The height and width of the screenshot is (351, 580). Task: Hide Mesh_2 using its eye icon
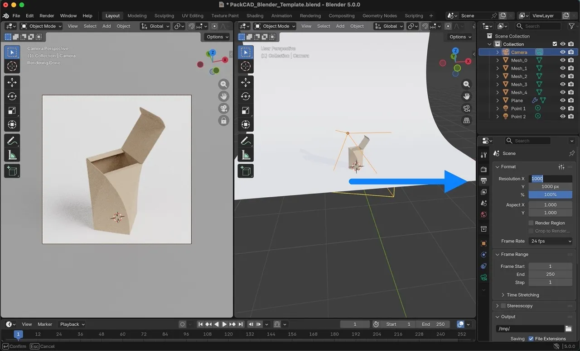coord(562,76)
